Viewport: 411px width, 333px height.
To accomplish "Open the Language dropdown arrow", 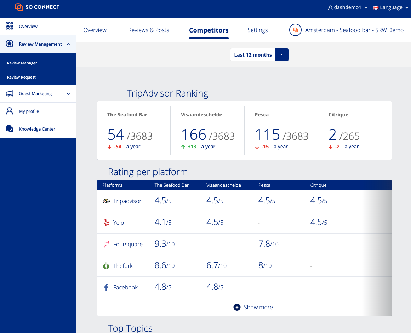I will [407, 8].
